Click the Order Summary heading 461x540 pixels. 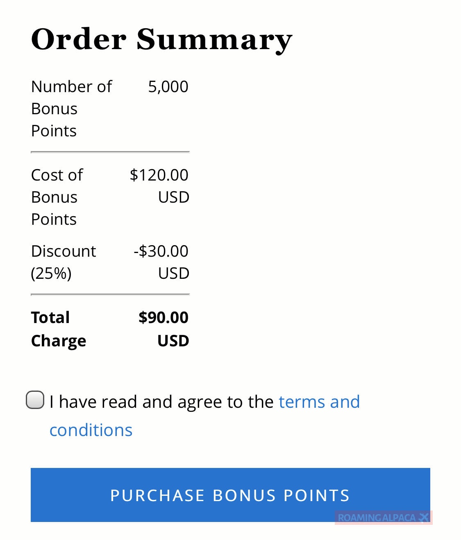161,40
